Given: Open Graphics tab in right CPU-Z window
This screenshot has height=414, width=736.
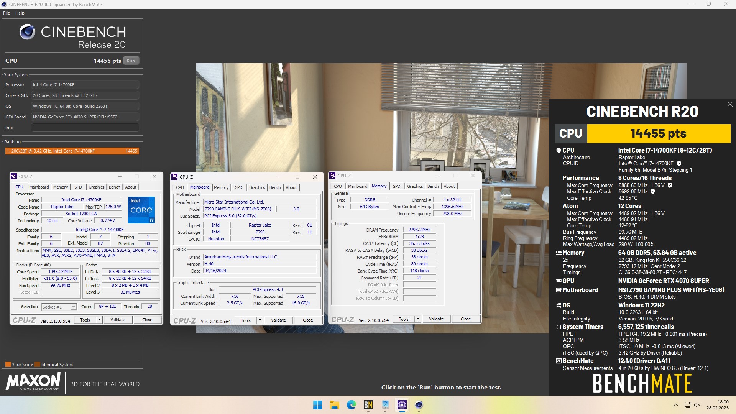Looking at the screenshot, I should click(x=415, y=186).
